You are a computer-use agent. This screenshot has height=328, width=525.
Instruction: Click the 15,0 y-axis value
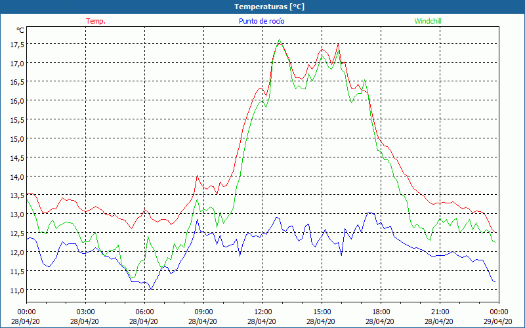click(x=17, y=139)
